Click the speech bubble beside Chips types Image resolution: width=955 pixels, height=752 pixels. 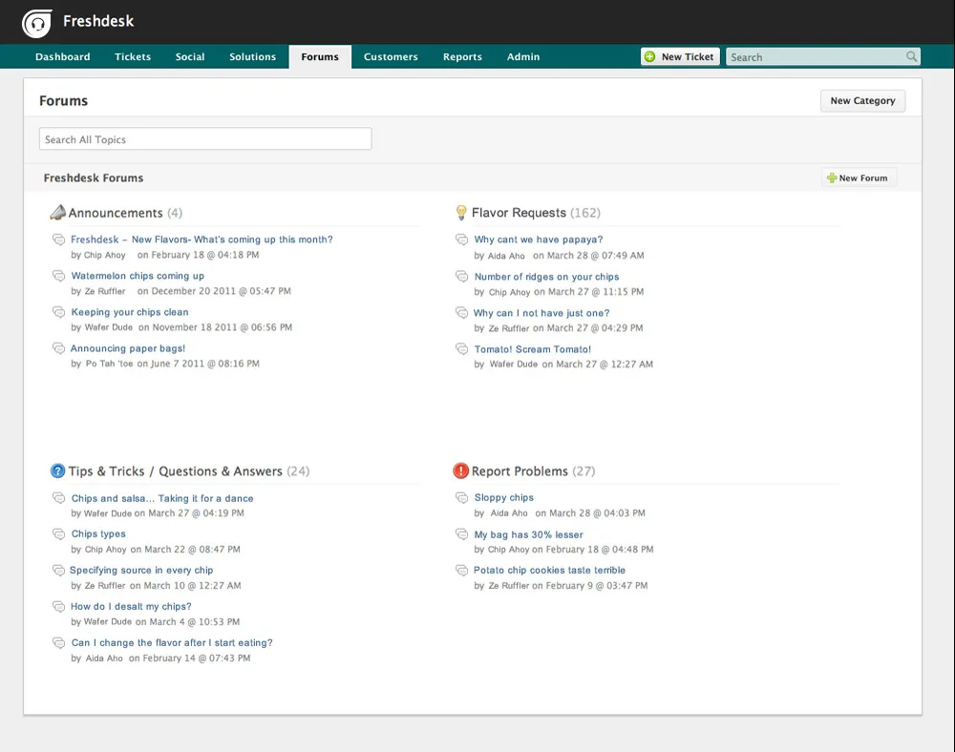[x=59, y=533]
